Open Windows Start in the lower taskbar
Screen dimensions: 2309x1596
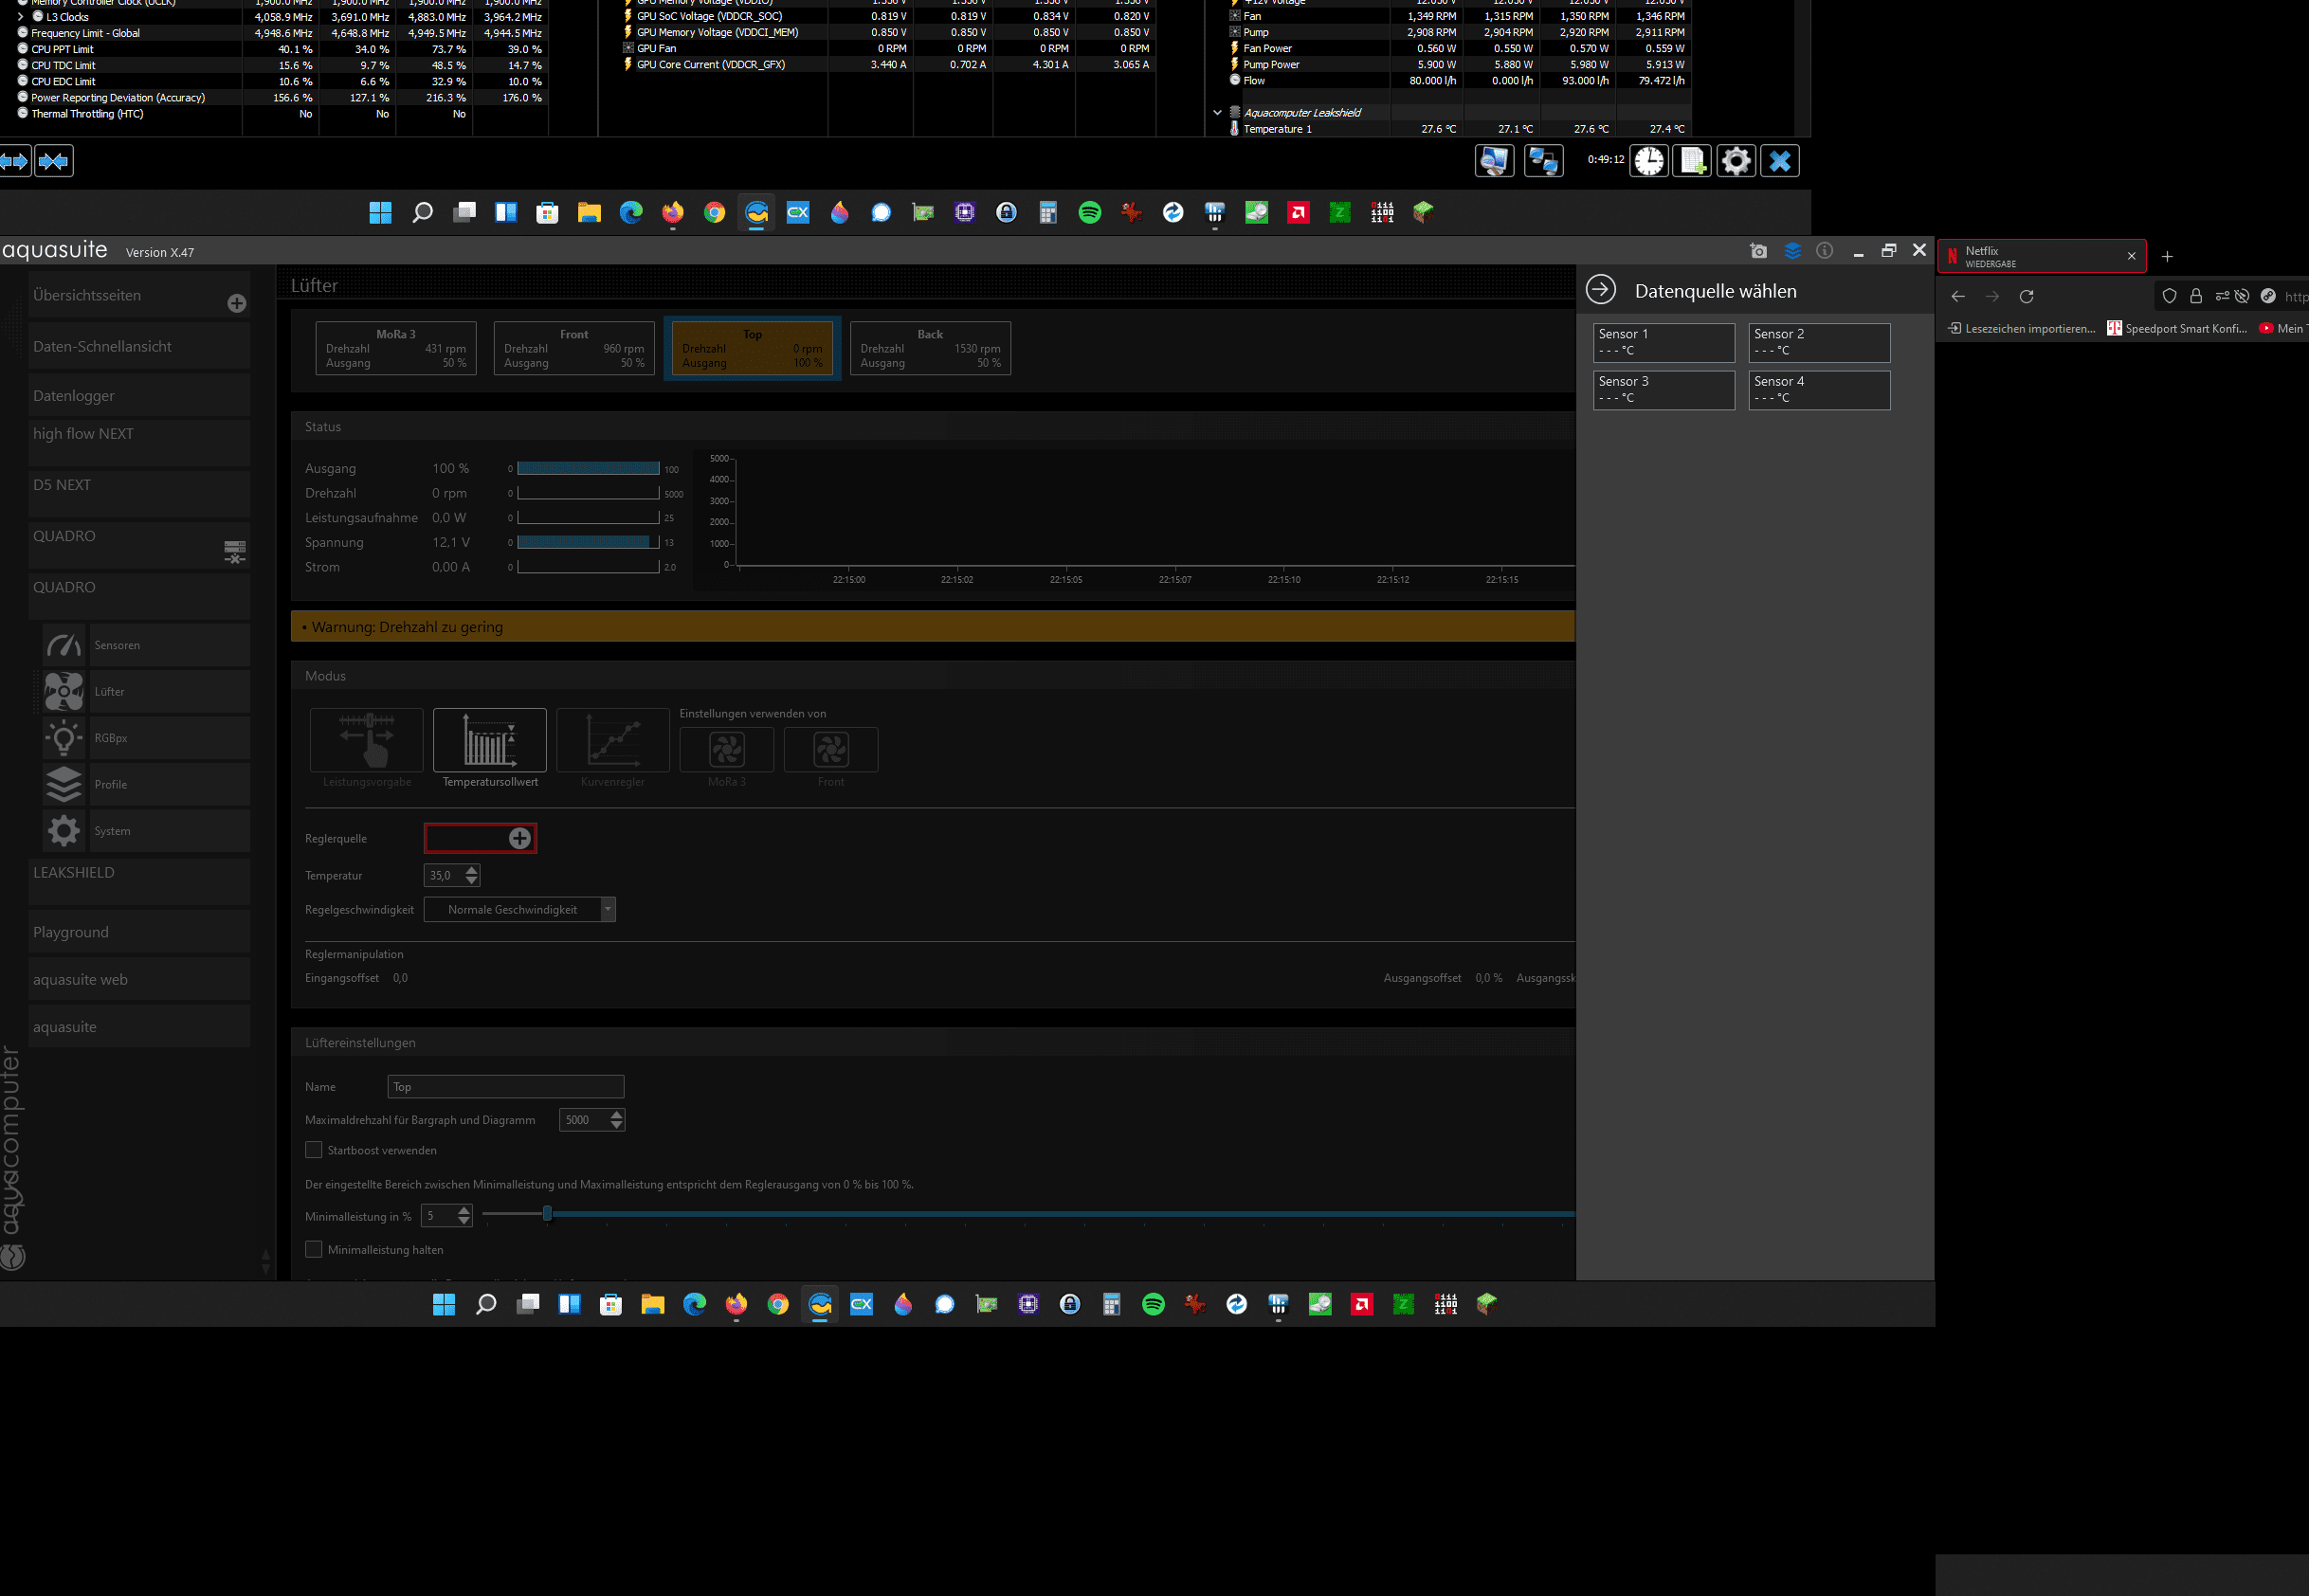(444, 1303)
